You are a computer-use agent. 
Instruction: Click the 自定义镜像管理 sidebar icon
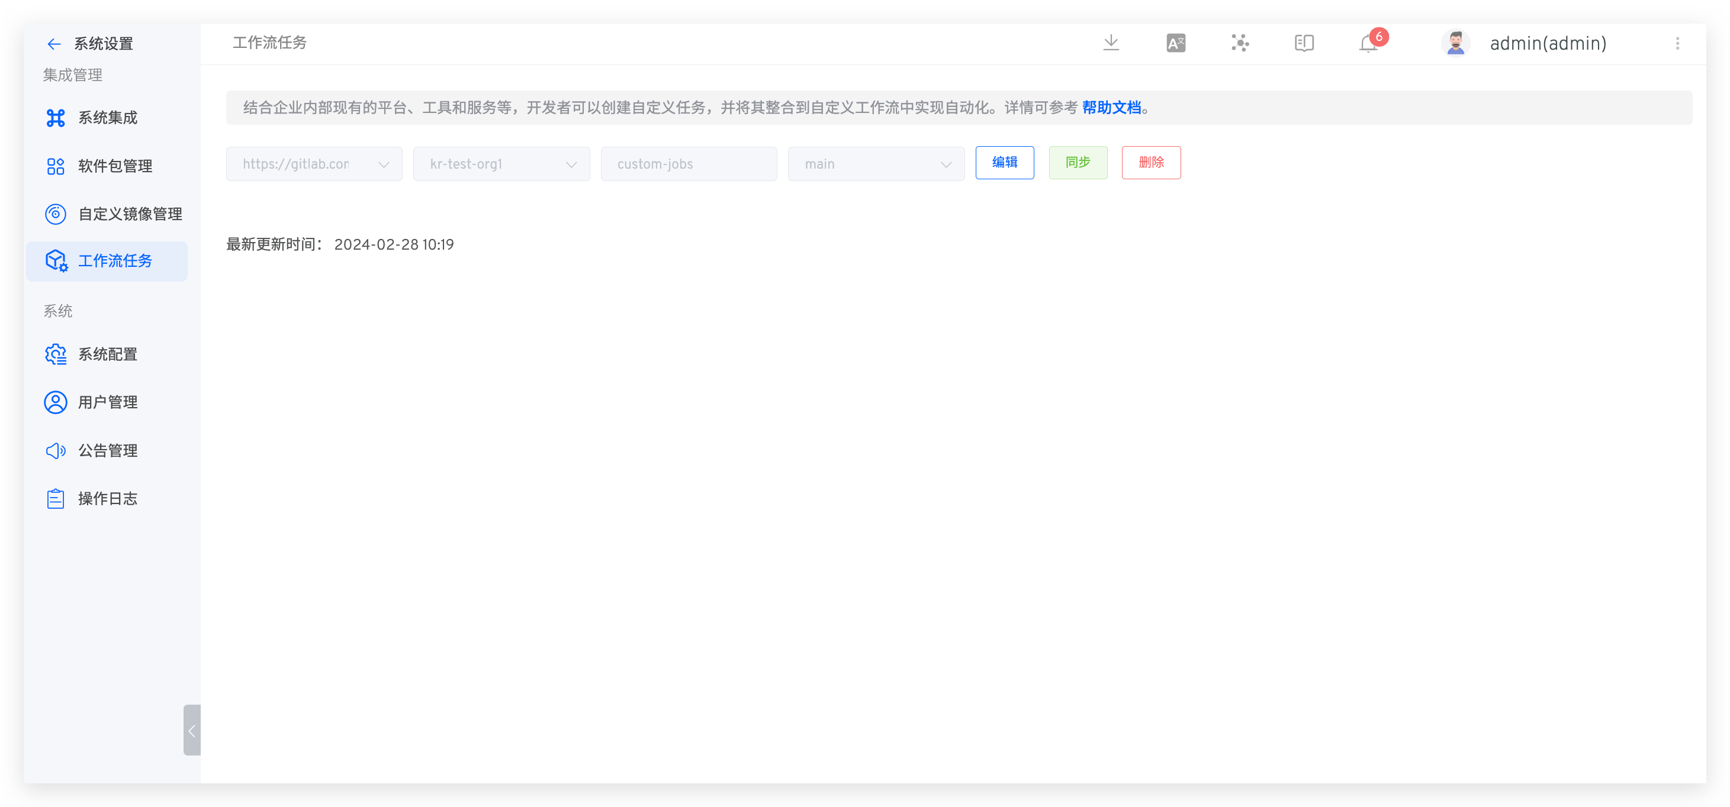(x=56, y=214)
